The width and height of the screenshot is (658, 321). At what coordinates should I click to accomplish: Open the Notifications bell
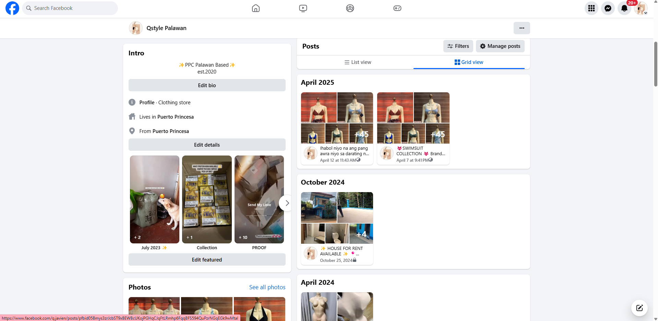[x=624, y=8]
